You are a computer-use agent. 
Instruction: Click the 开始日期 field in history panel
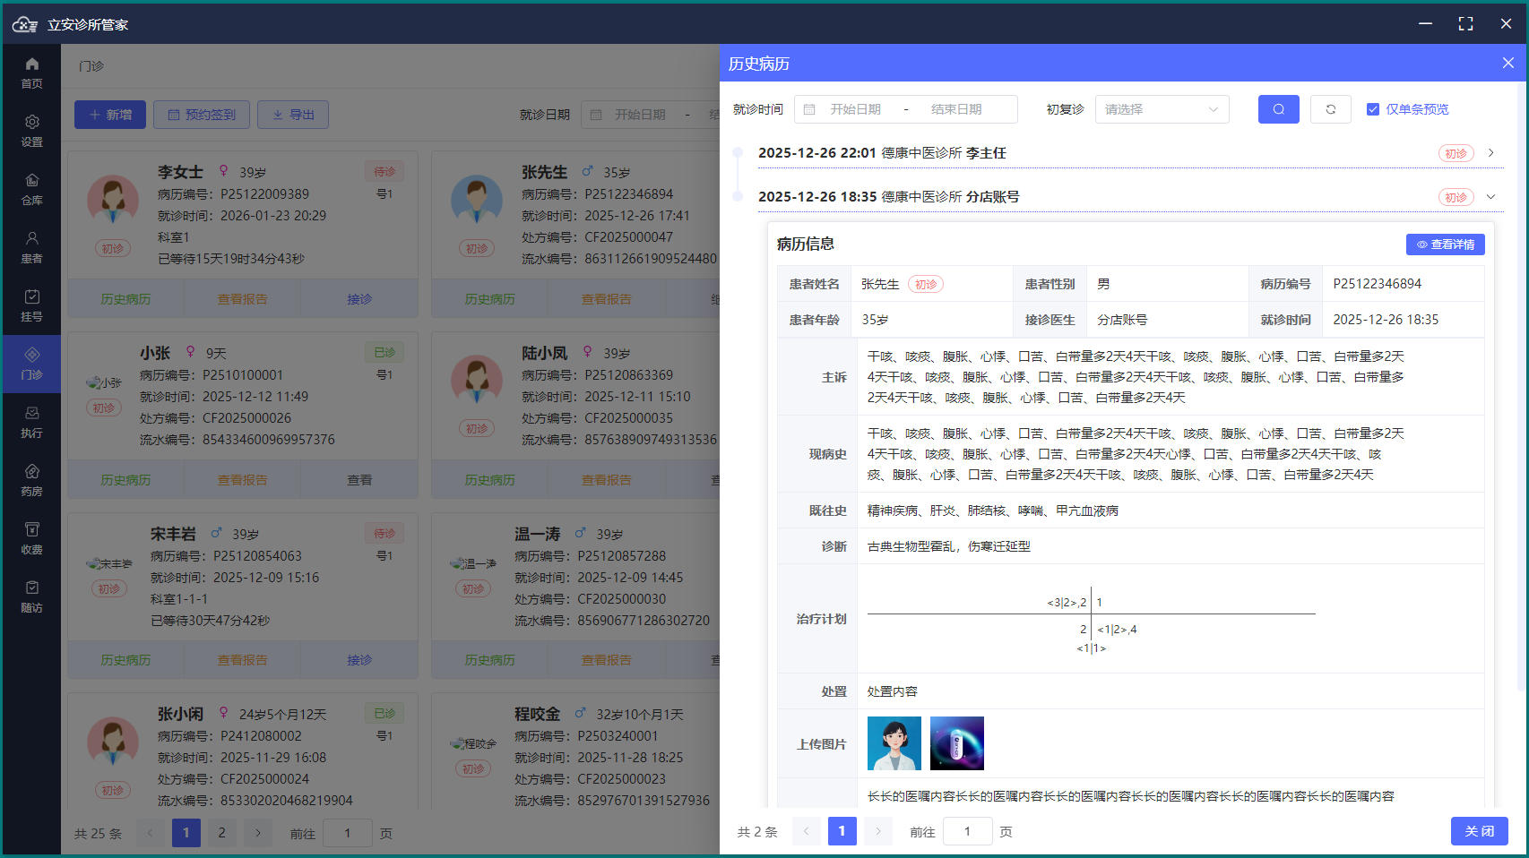point(855,109)
